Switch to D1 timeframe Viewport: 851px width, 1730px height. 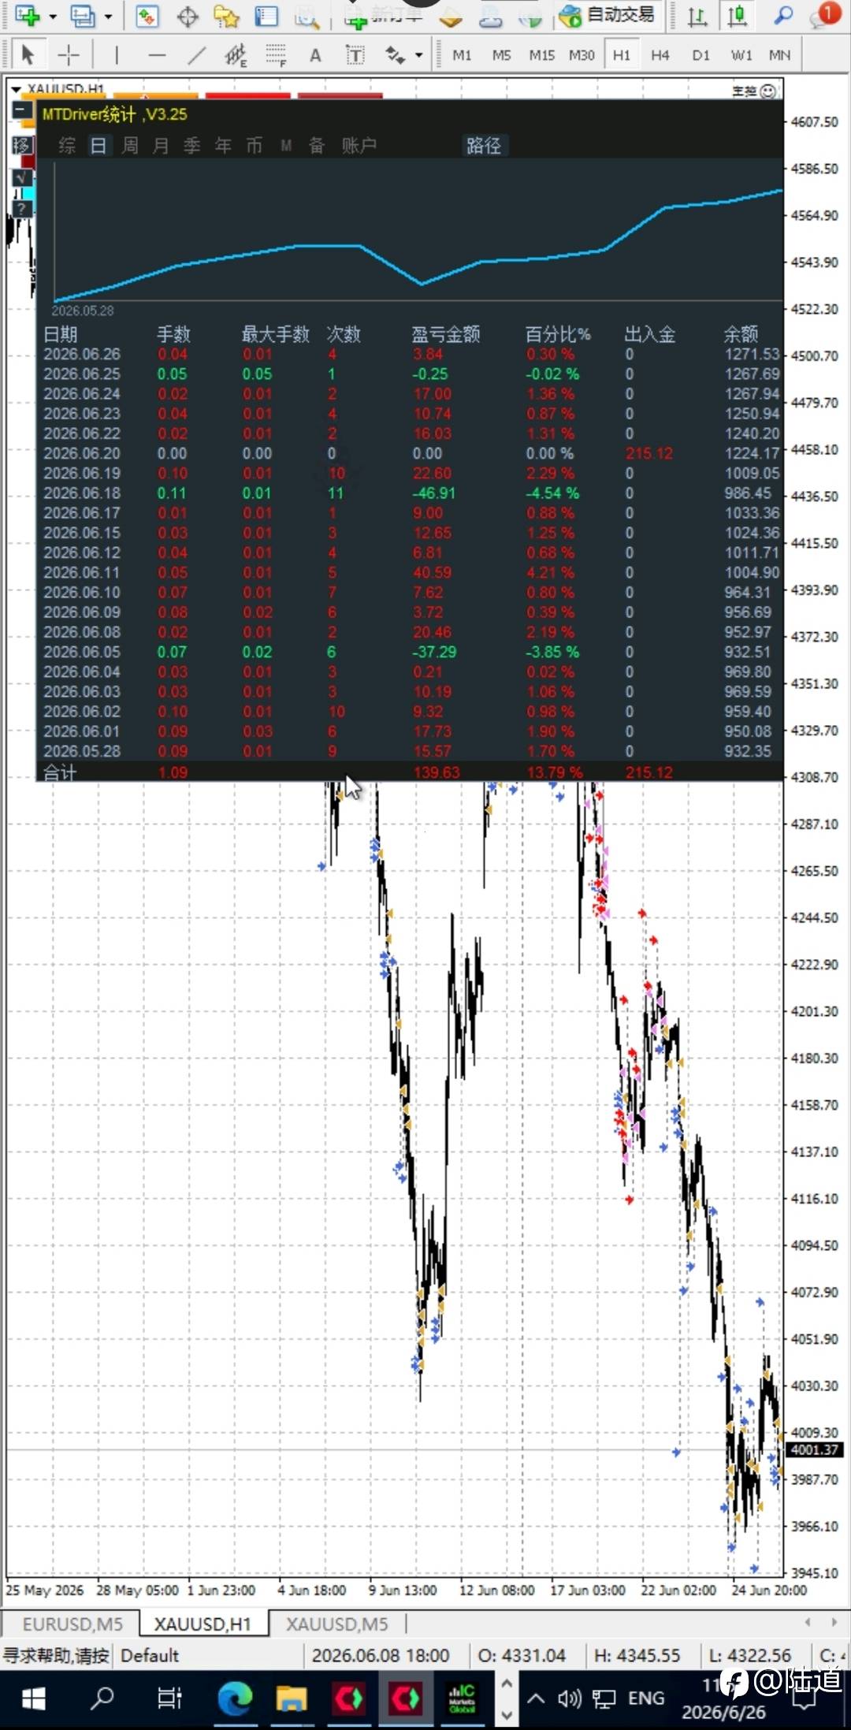700,55
